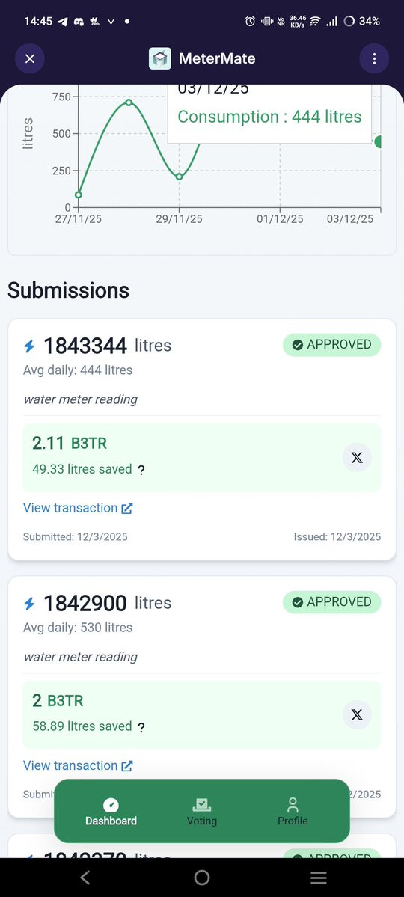
Task: Open help for 49.33 litres saved
Action: tap(141, 471)
